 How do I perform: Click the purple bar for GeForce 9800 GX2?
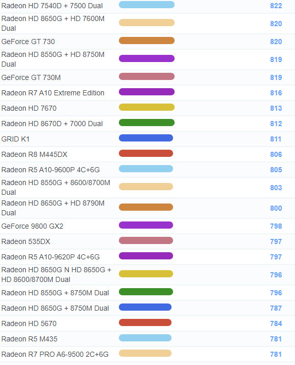146,225
